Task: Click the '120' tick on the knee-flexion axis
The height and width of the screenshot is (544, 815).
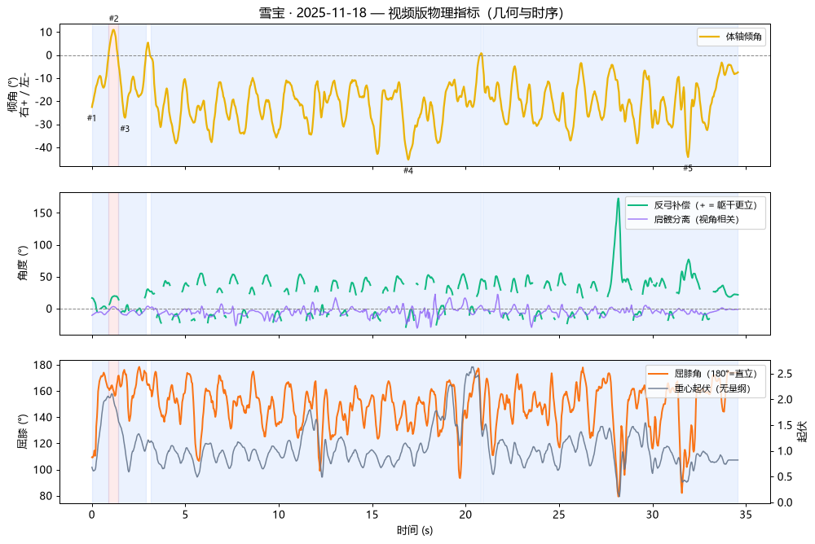Action: point(43,444)
